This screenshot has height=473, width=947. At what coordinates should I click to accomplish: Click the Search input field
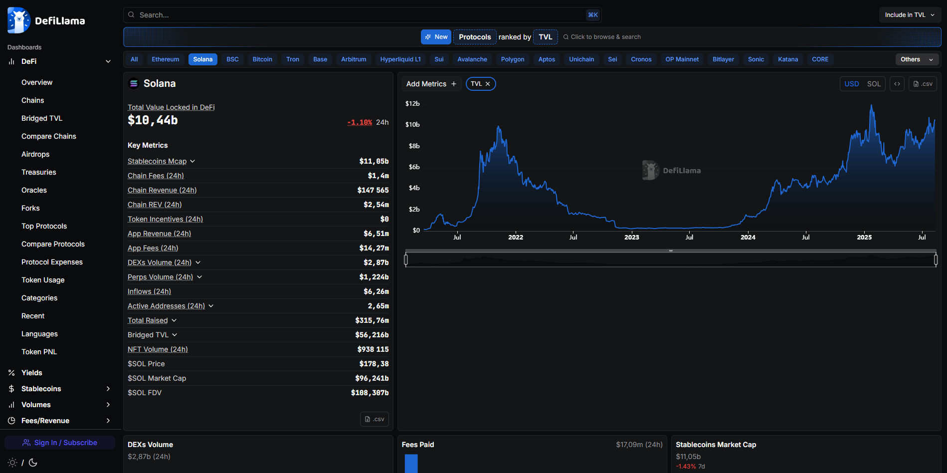coord(359,15)
